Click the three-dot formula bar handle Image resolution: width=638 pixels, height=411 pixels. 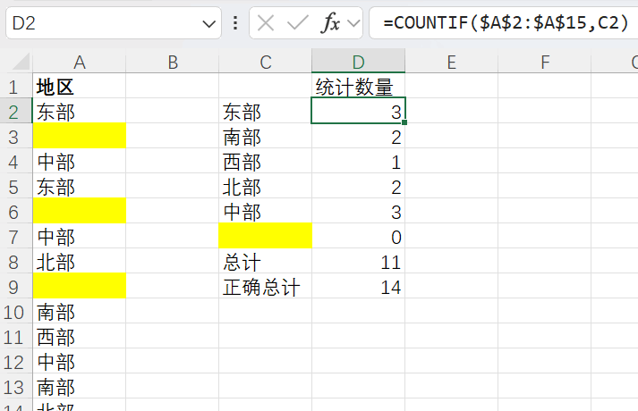point(235,23)
